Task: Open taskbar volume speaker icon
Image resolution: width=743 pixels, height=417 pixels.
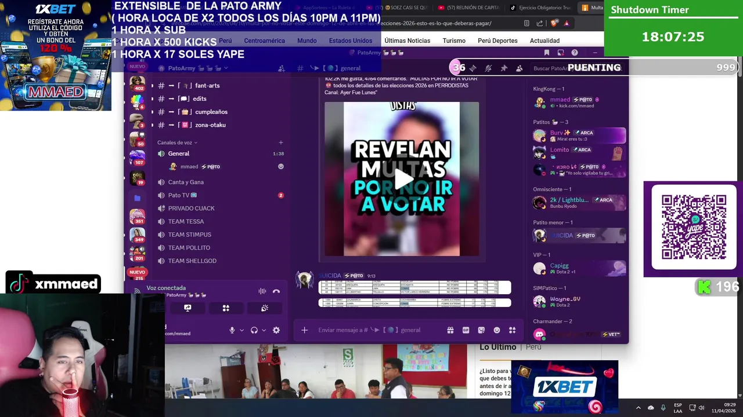Action: pos(701,408)
